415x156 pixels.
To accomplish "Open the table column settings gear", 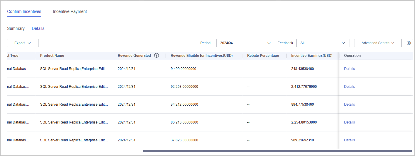I will (409, 43).
